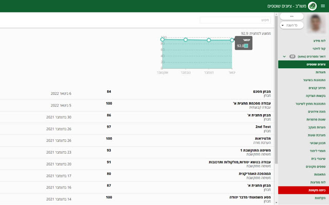Open 'חומרי לימוד' study materials link
The height and width of the screenshot is (205, 329).
click(x=318, y=151)
